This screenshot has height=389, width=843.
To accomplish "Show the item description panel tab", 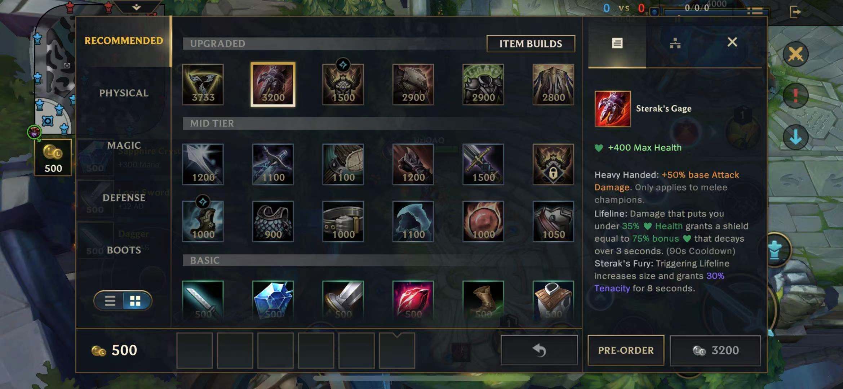I will coord(617,43).
